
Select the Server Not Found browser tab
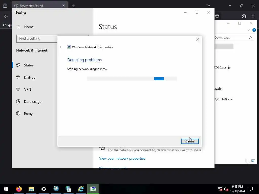pyautogui.click(x=40, y=6)
